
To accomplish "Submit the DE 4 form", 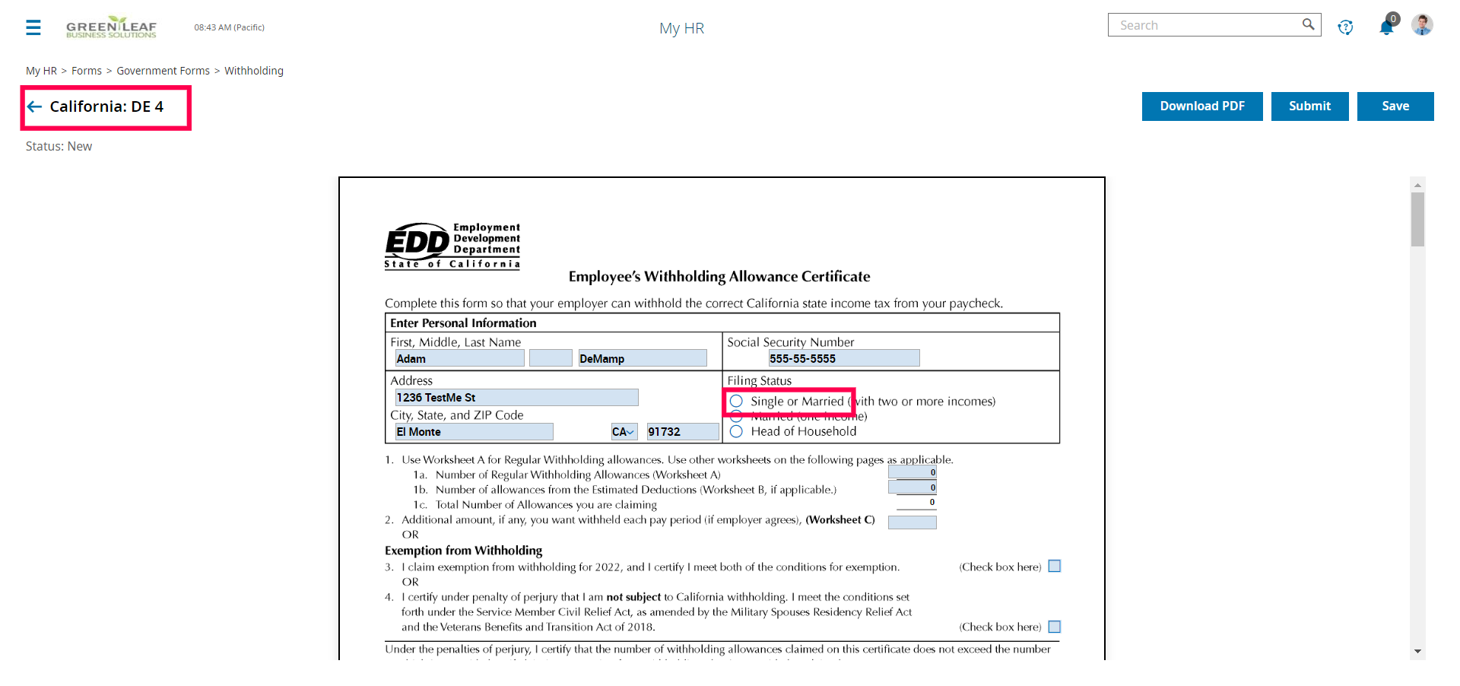I will coord(1309,106).
